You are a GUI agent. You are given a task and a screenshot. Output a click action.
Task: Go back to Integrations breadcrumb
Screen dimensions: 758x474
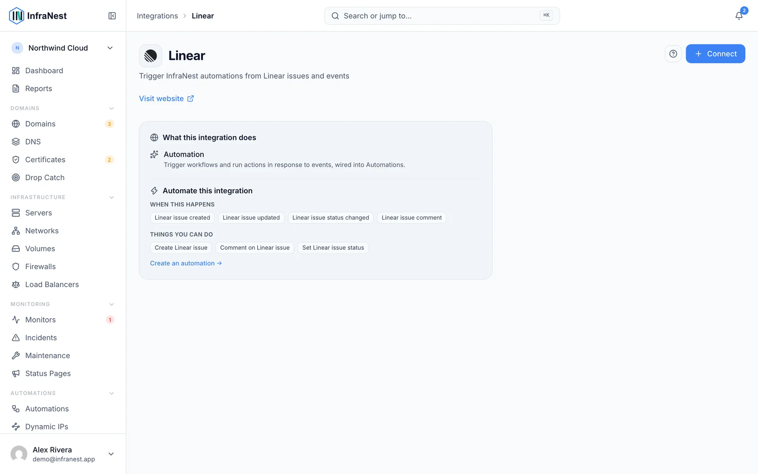157,16
